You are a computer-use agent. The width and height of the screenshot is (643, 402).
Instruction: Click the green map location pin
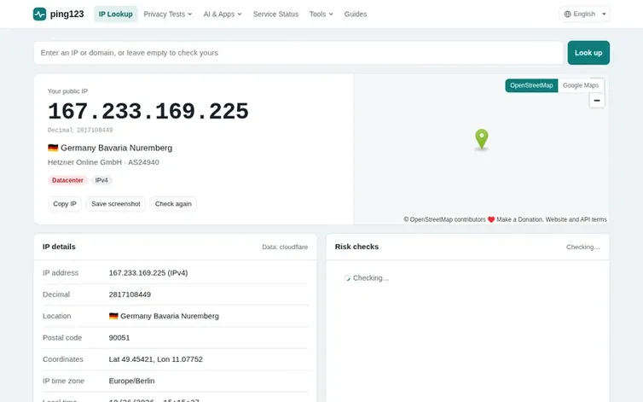click(482, 139)
